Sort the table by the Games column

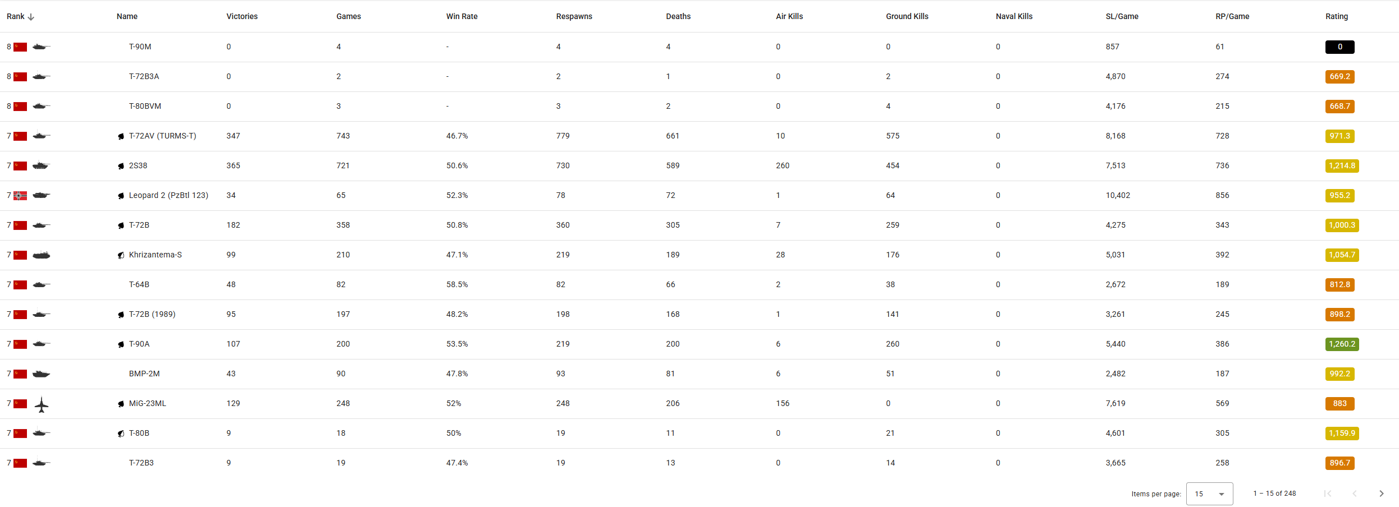coord(348,16)
